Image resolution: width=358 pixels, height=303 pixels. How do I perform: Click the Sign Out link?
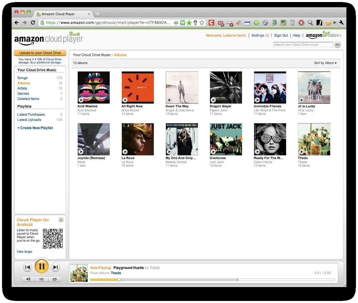[281, 35]
